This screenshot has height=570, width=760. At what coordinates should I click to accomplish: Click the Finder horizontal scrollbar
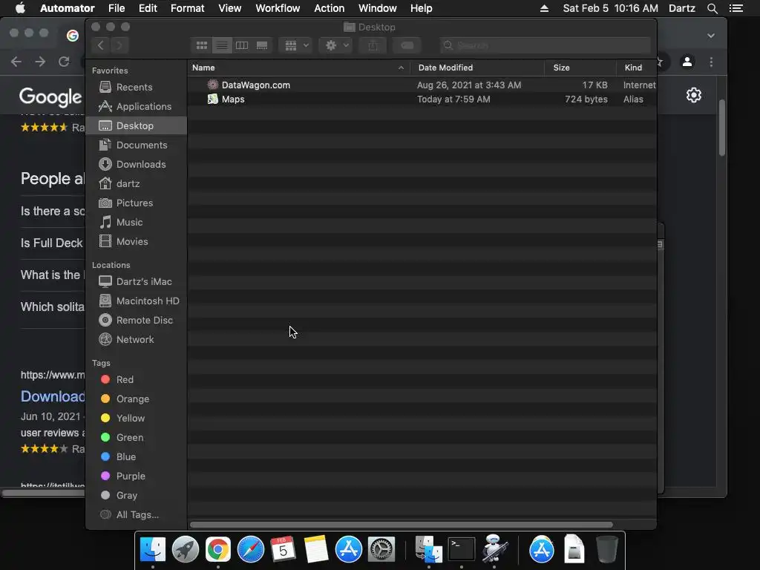click(x=402, y=525)
